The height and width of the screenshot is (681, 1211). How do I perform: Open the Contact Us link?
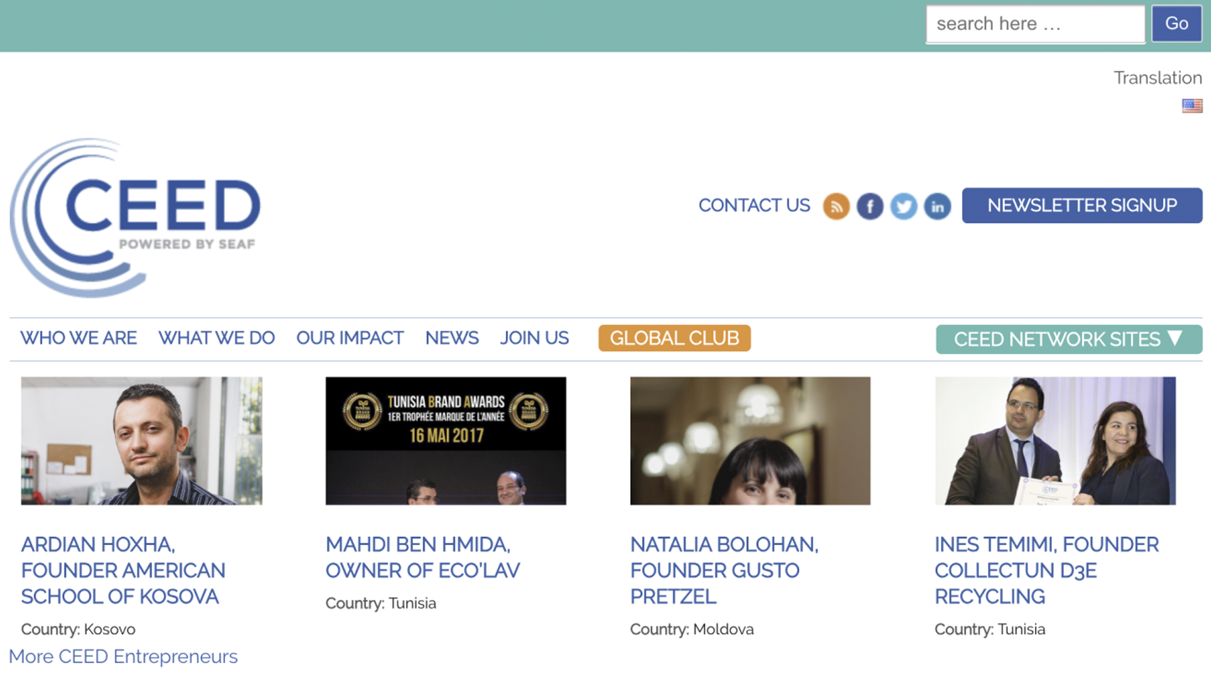click(x=754, y=205)
